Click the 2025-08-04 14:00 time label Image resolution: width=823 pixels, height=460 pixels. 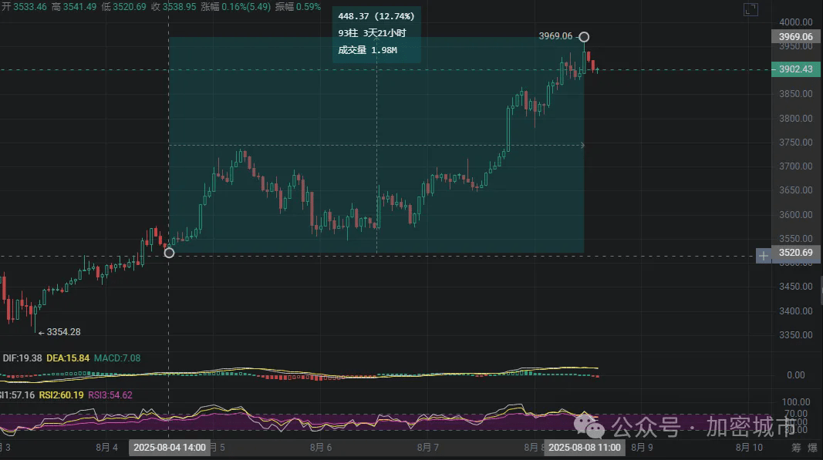coord(170,448)
